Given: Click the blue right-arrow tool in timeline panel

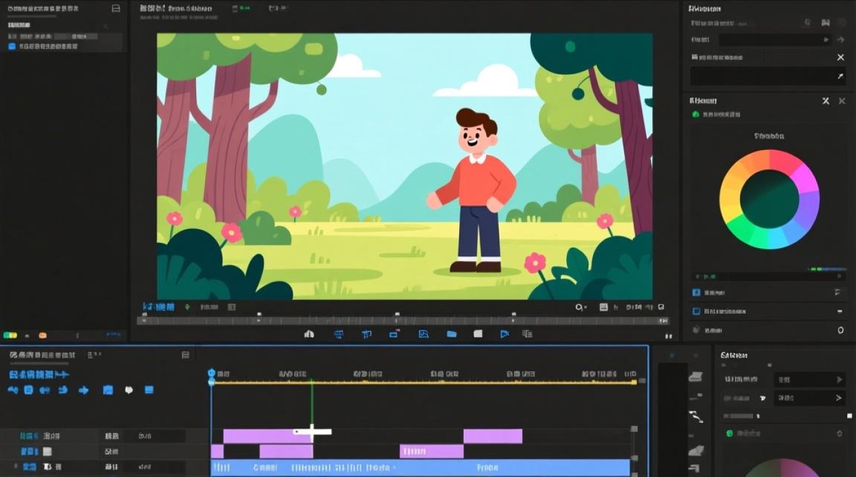Looking at the screenshot, I should tap(83, 390).
